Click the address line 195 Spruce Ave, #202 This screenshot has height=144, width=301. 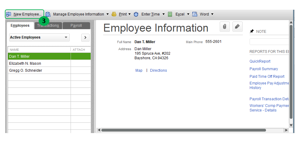coord(152,53)
